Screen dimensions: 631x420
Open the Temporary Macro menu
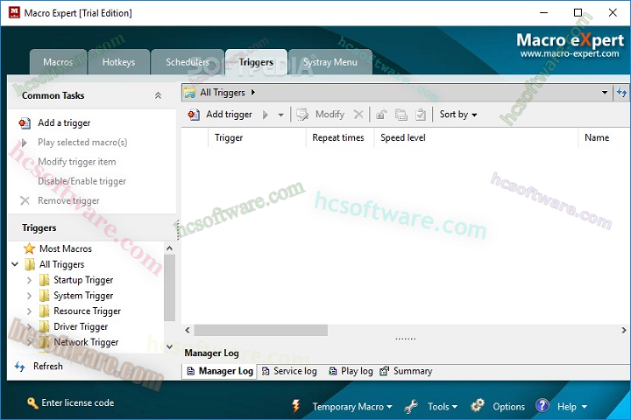[x=352, y=407]
